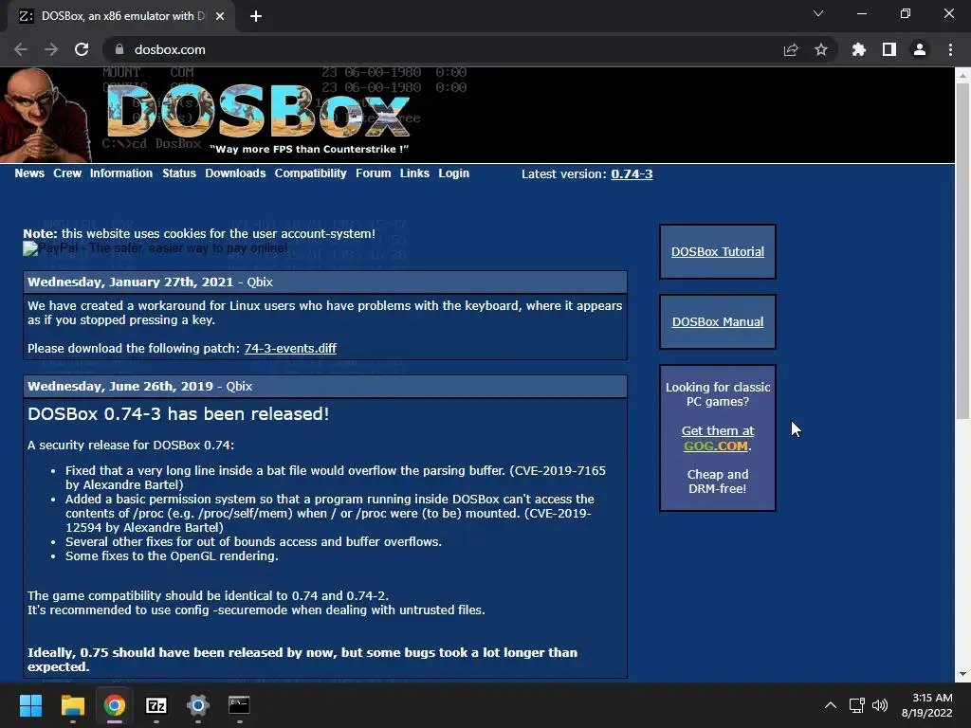Click the scrollbar down arrow
This screenshot has width=971, height=728.
point(962,674)
